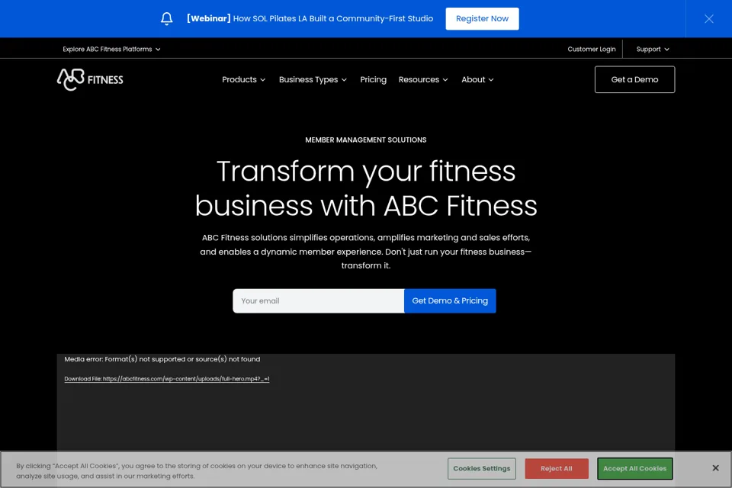Open the Products menu

244,79
